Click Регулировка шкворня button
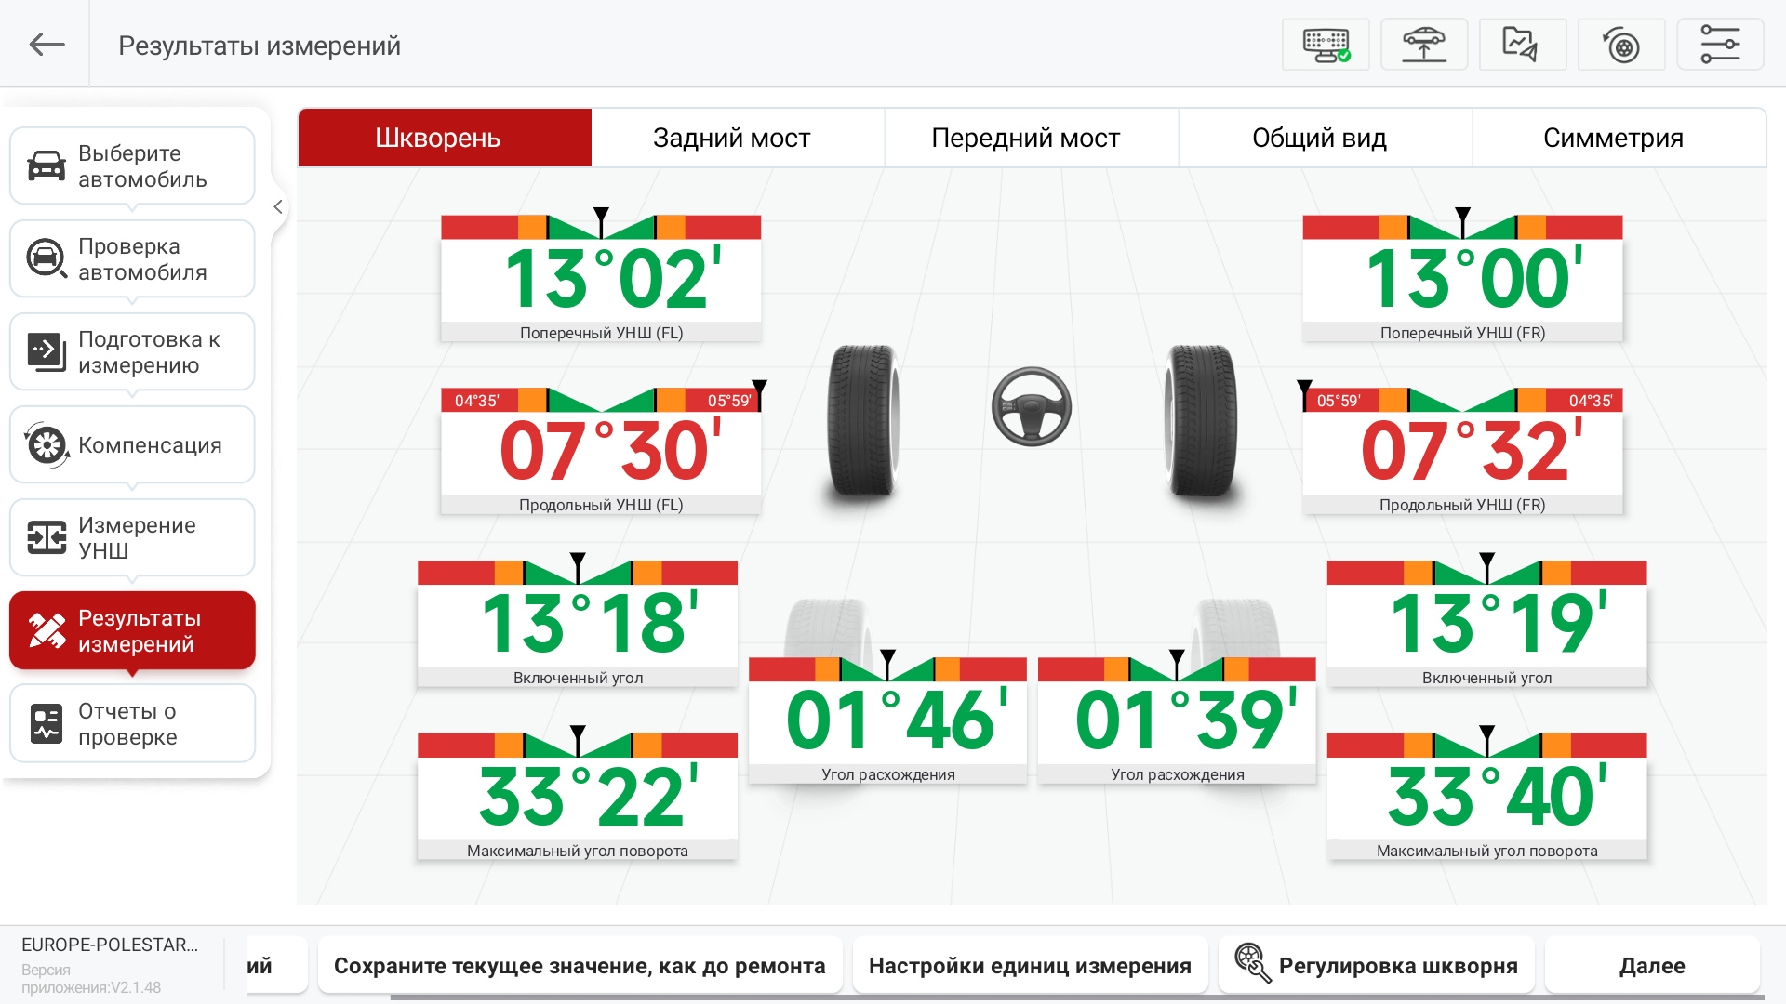This screenshot has height=1004, width=1786. point(1376,965)
